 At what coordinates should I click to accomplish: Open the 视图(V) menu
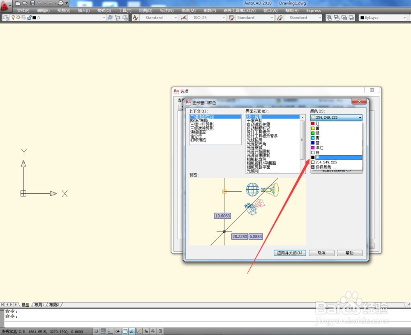pyautogui.click(x=64, y=11)
